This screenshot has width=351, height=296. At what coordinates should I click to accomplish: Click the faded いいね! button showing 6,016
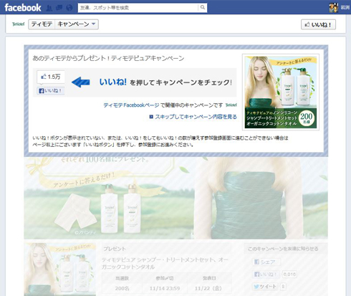coord(266,274)
